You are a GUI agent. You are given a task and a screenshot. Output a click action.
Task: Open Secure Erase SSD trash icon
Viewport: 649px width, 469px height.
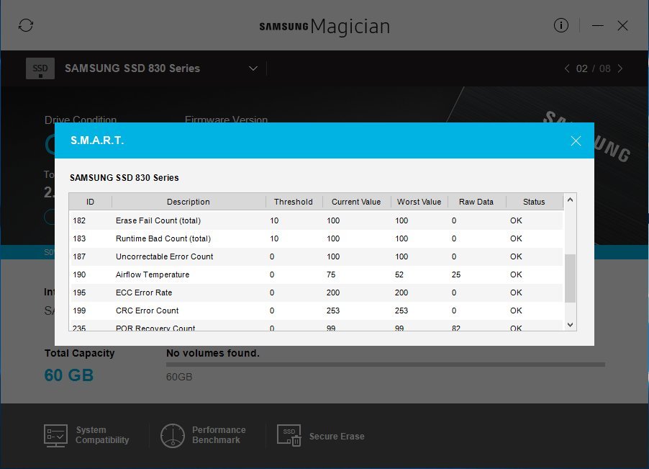[289, 435]
